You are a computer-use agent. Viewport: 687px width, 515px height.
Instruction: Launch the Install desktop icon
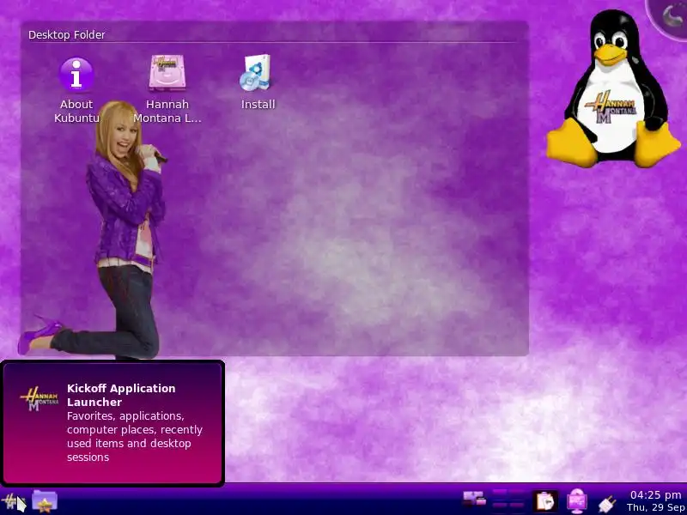click(258, 82)
